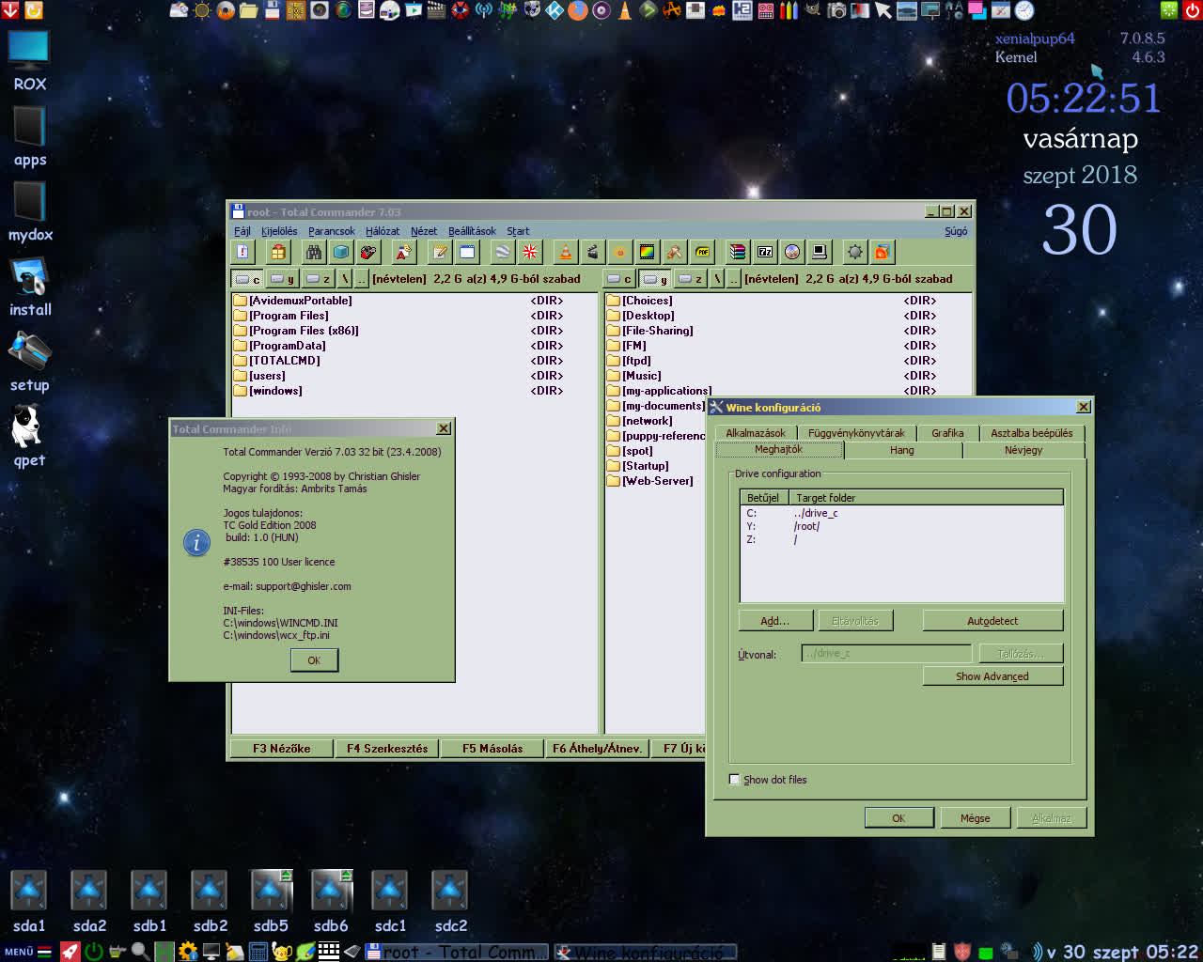Viewport: 1203px width, 962px height.
Task: Click the notepad editor icon in Total Commander toolbar
Action: (x=440, y=252)
